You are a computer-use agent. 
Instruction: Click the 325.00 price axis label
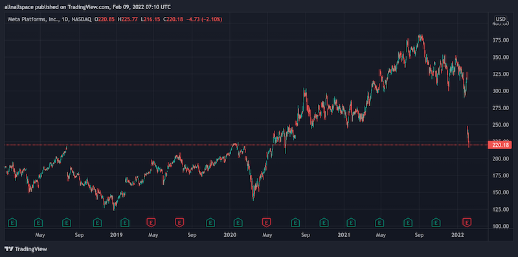pyautogui.click(x=500, y=74)
